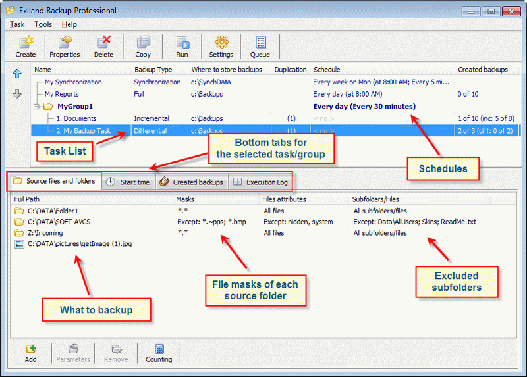527x377 pixels.
Task: Click the Create task toolbar icon
Action: tap(26, 46)
